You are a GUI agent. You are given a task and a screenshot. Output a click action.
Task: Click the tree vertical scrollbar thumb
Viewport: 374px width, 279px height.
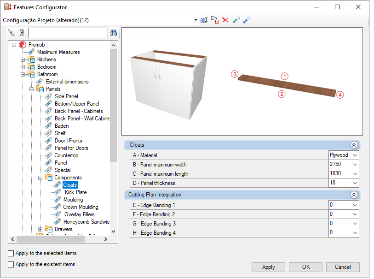(x=114, y=105)
